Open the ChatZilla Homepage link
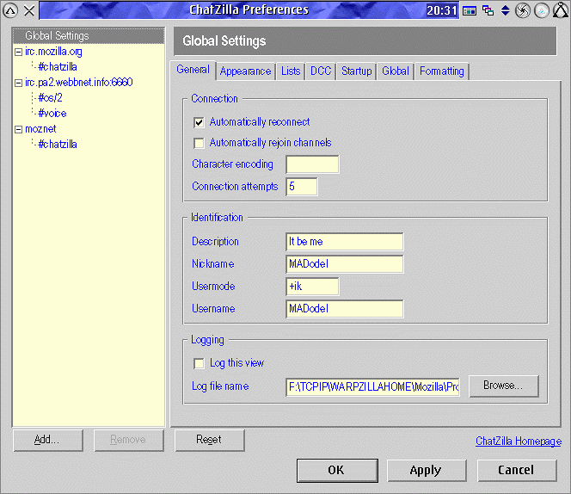This screenshot has width=571, height=494. click(519, 442)
